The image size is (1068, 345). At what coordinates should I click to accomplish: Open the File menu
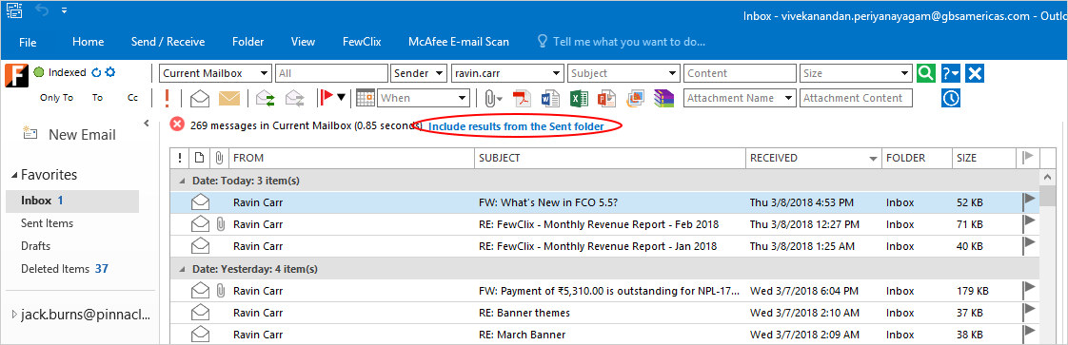pyautogui.click(x=28, y=42)
